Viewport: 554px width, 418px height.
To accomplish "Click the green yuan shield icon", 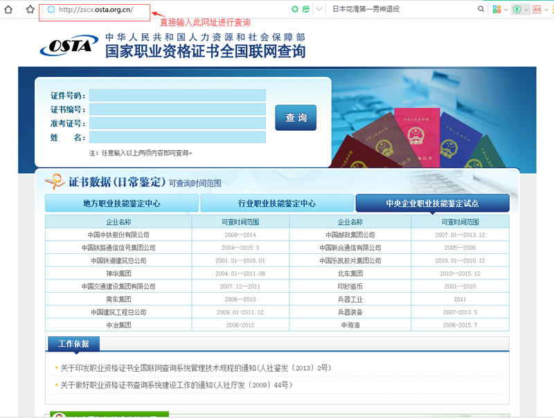I will [517, 10].
